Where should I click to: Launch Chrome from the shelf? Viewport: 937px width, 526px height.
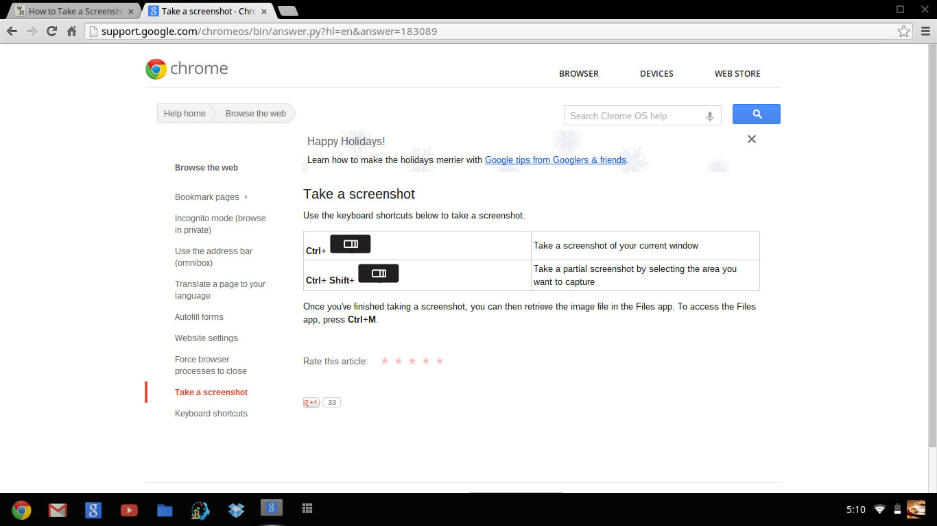click(21, 510)
